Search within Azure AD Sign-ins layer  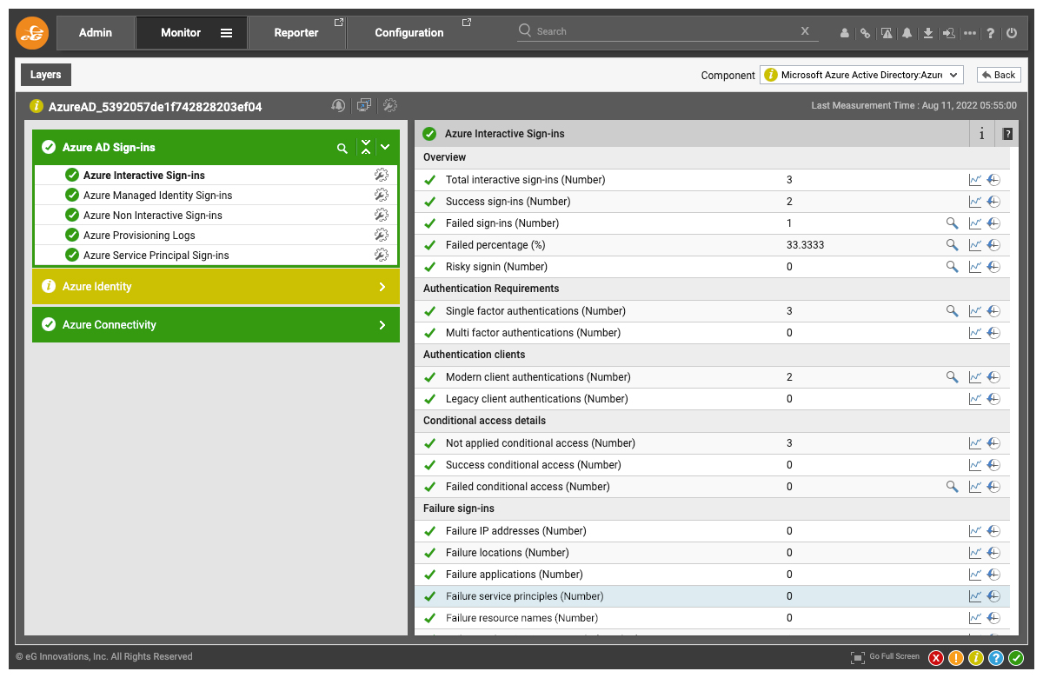click(x=342, y=148)
